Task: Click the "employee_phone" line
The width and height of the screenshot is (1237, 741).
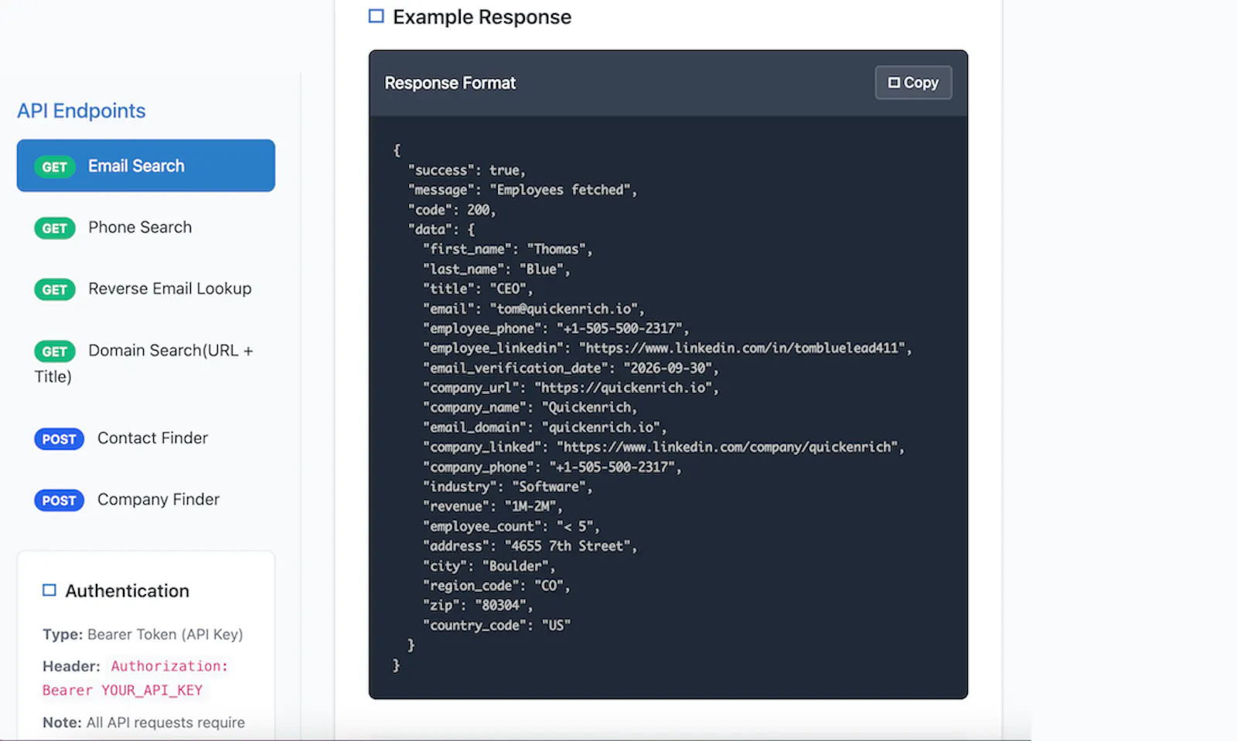Action: [556, 328]
